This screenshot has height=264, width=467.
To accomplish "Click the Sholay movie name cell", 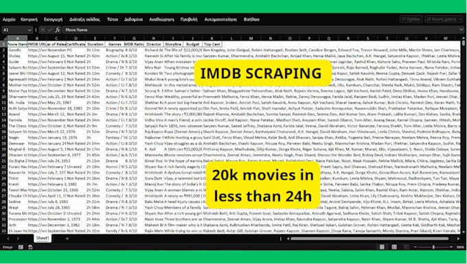I will 17,56.
